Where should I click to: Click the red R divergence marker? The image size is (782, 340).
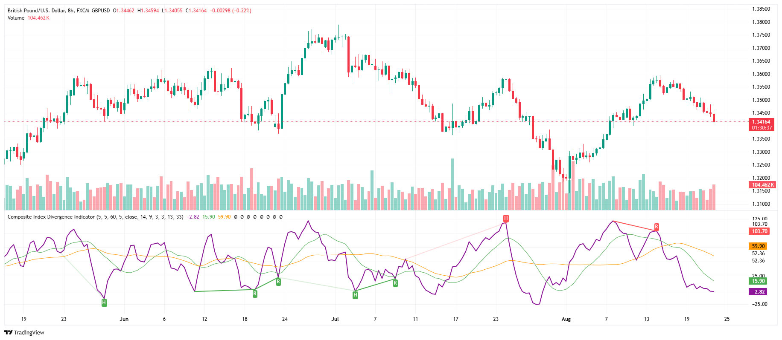pos(657,227)
